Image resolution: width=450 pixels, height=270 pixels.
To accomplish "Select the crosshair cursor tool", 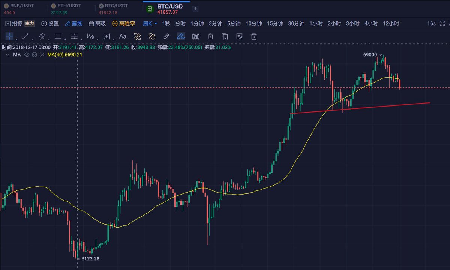I will [9, 36].
